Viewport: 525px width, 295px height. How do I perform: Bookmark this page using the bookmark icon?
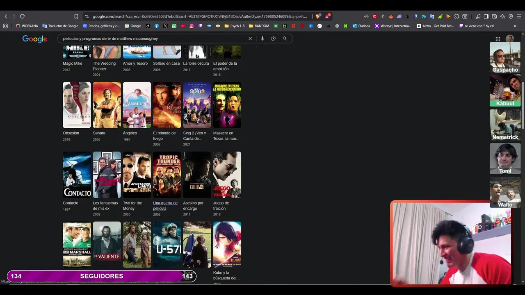pyautogui.click(x=76, y=16)
